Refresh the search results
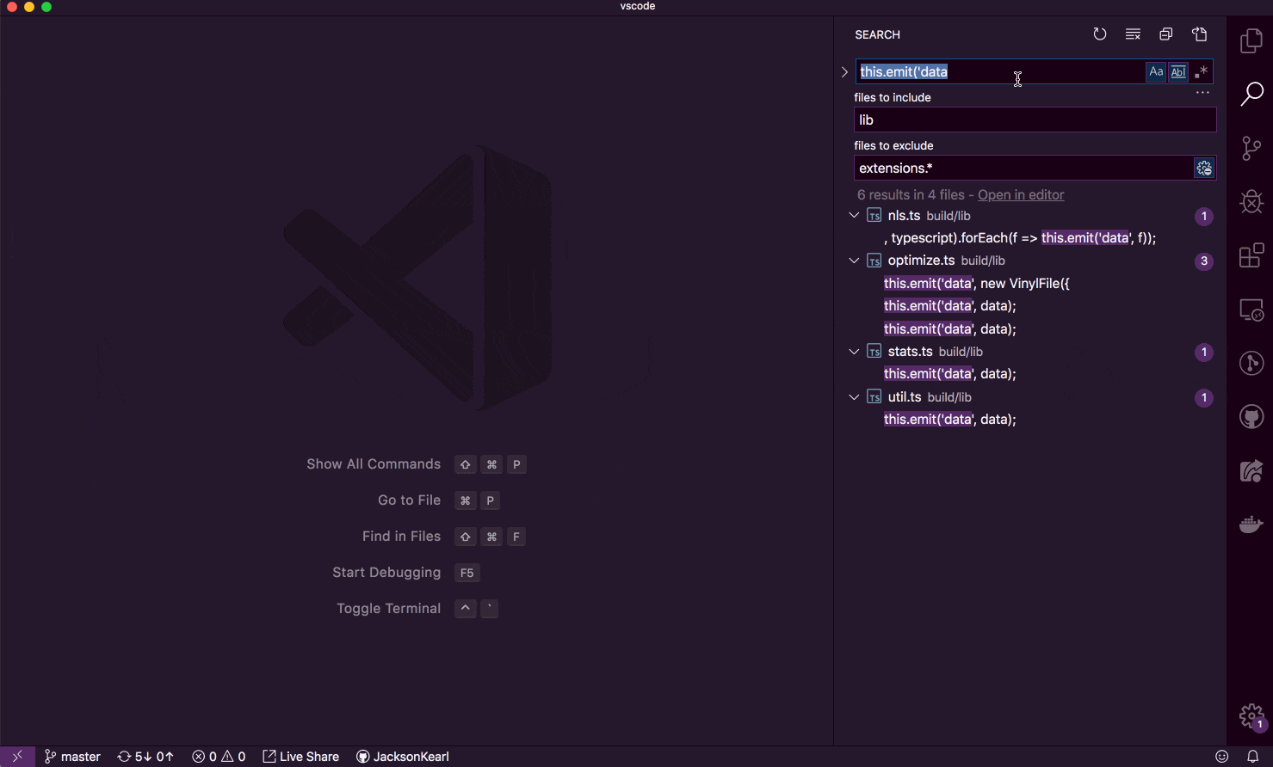Screen dimensions: 1273x767 click(x=1100, y=34)
